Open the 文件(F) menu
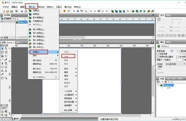This screenshot has height=121, width=186. coord(6,7)
